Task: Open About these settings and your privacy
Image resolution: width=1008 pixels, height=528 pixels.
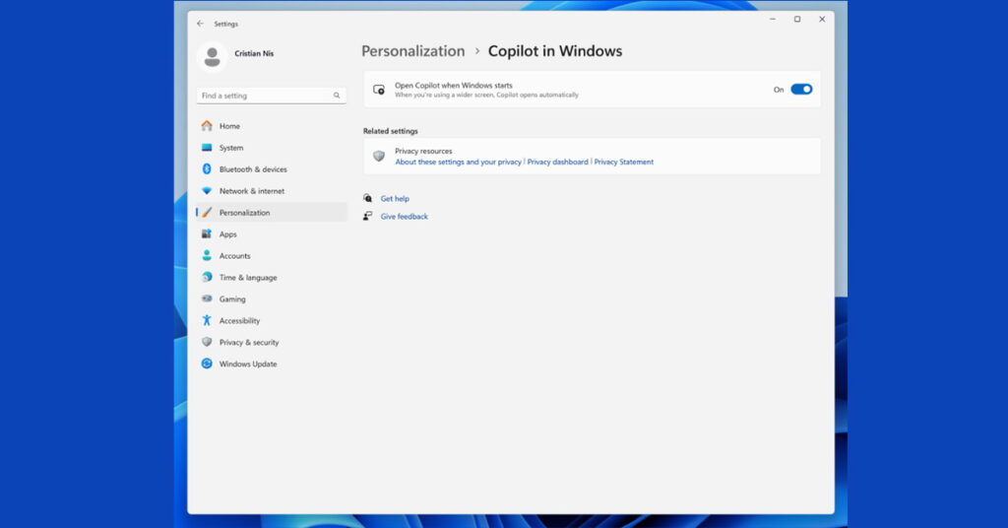Action: tap(459, 163)
